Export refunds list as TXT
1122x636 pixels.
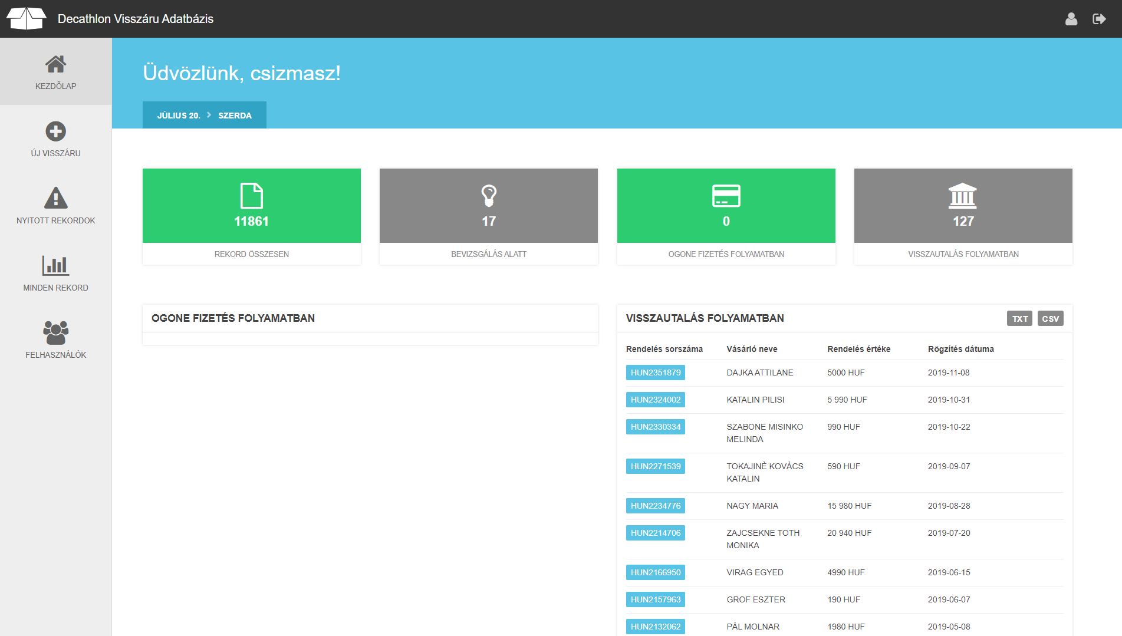point(1019,318)
